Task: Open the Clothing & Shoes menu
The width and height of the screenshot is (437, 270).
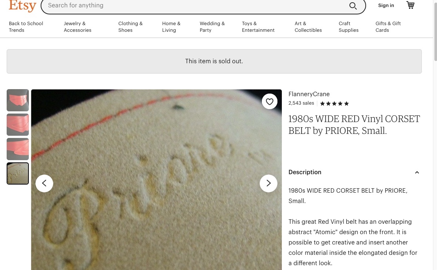Action: click(x=130, y=27)
